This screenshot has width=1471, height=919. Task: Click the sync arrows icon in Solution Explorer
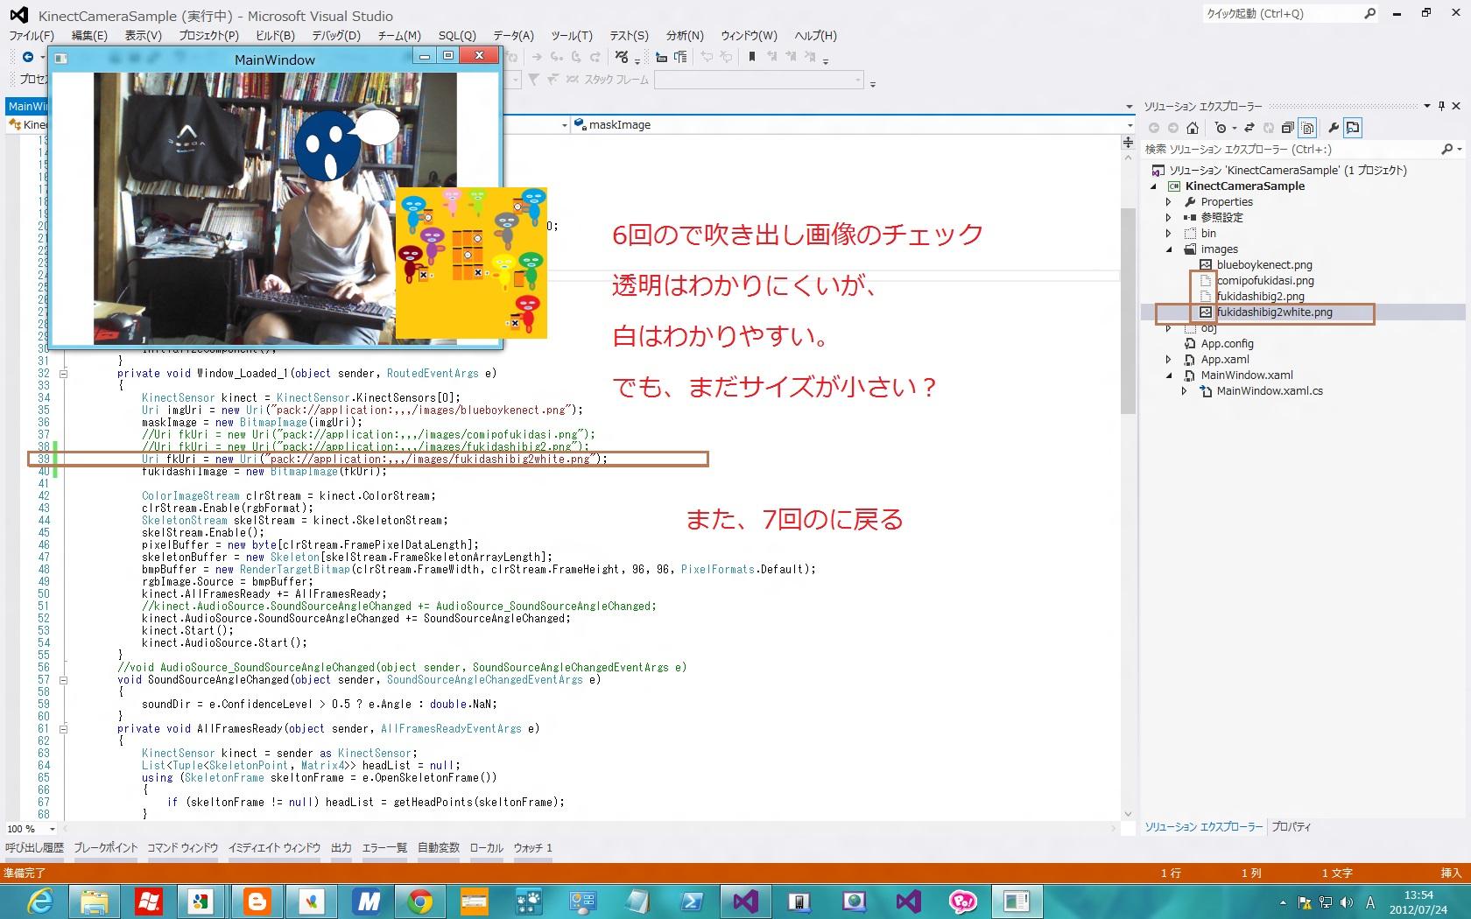click(1249, 128)
